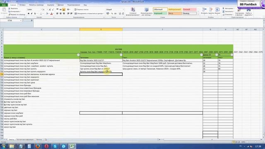Click the Delete cells icon in Cells group
Screen dimensions: 265x149
(211, 10)
